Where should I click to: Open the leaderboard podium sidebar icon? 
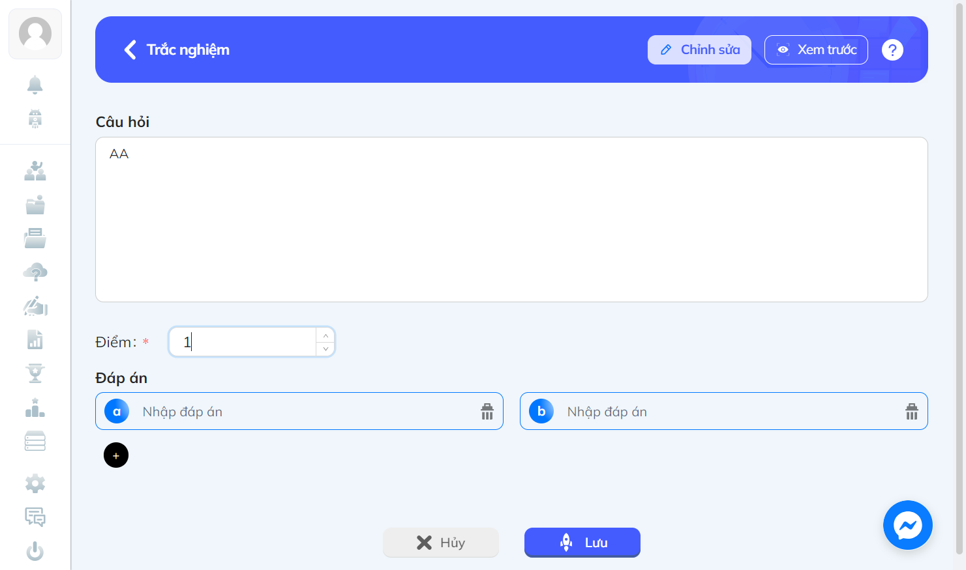[x=35, y=408]
